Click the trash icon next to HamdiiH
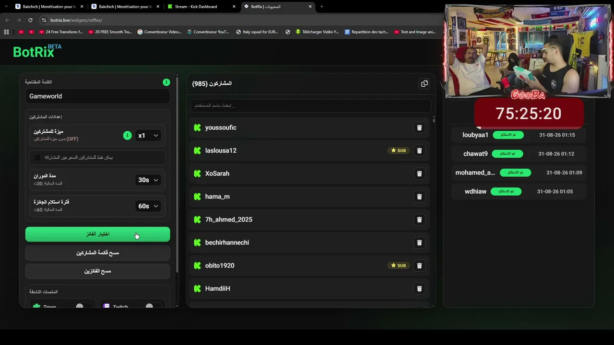The image size is (614, 345). [419, 289]
